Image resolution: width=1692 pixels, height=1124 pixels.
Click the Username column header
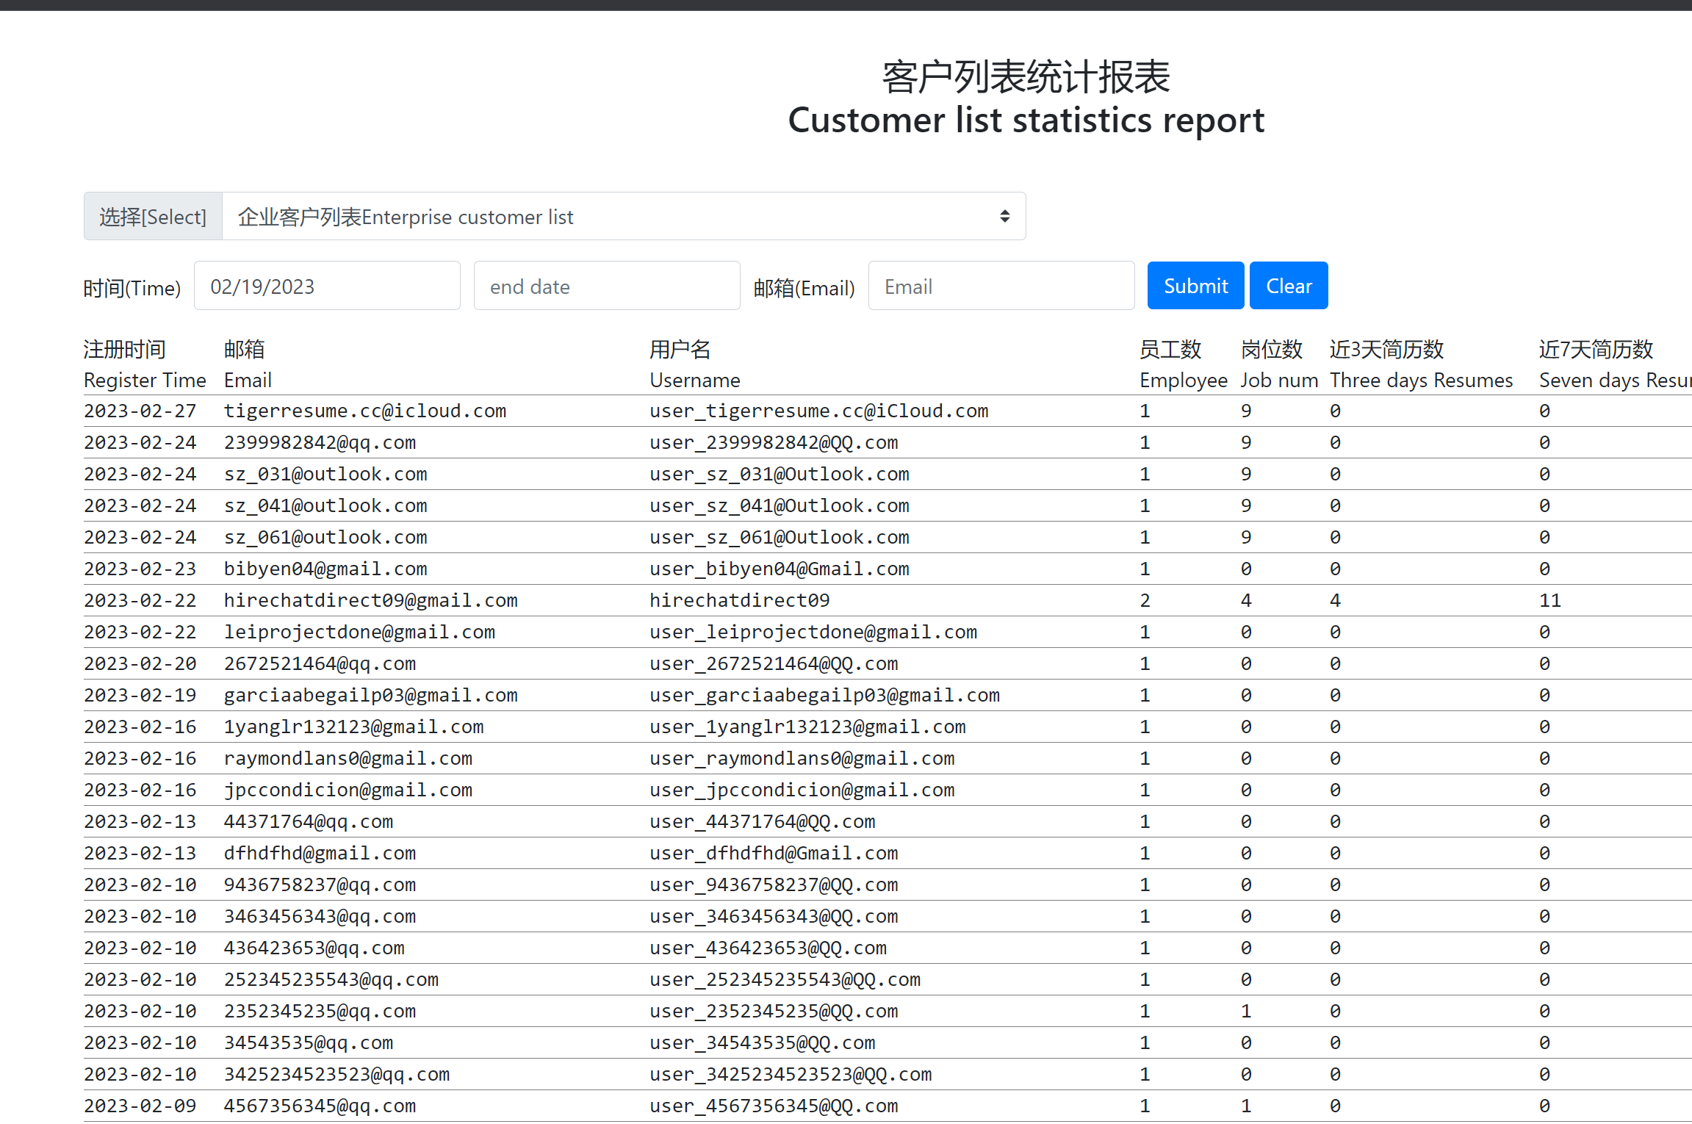coord(694,380)
